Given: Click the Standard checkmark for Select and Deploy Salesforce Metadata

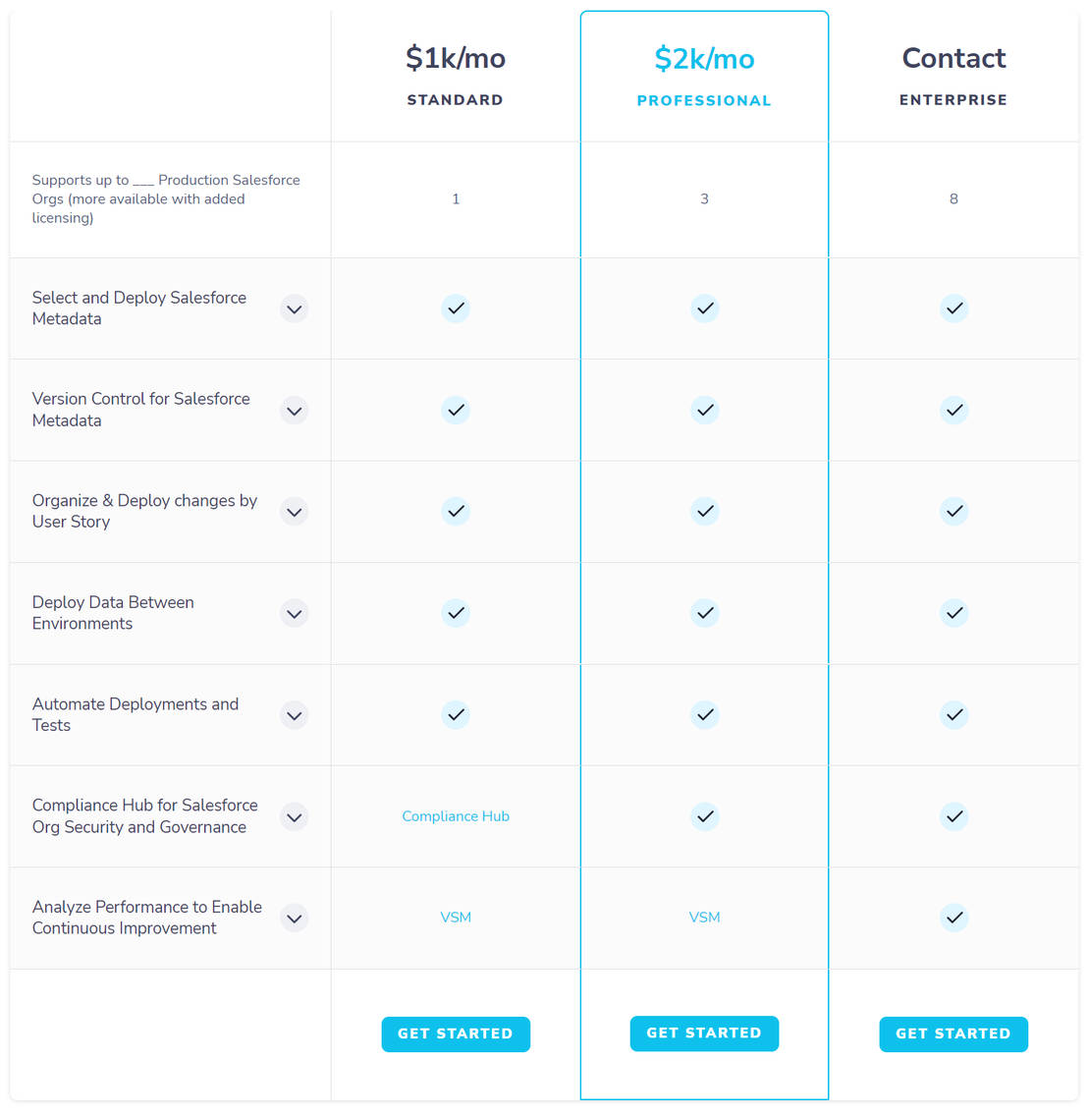Looking at the screenshot, I should (456, 308).
